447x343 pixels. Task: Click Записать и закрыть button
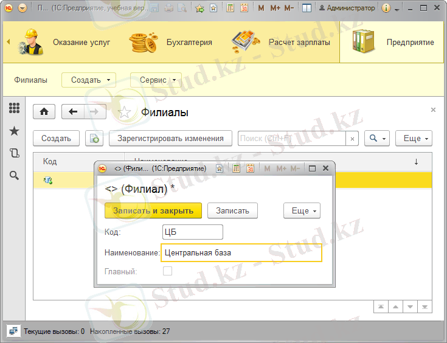coord(153,210)
